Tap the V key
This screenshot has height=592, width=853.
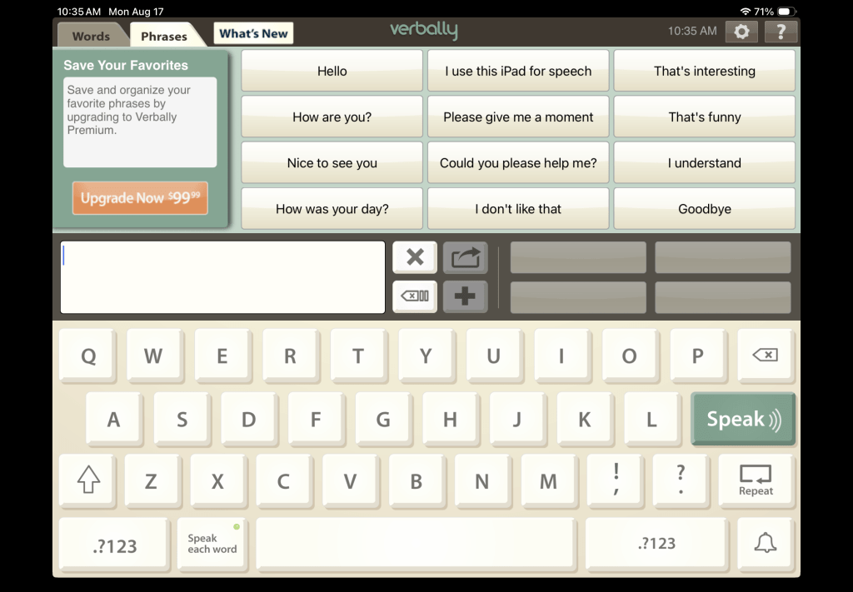pos(350,480)
